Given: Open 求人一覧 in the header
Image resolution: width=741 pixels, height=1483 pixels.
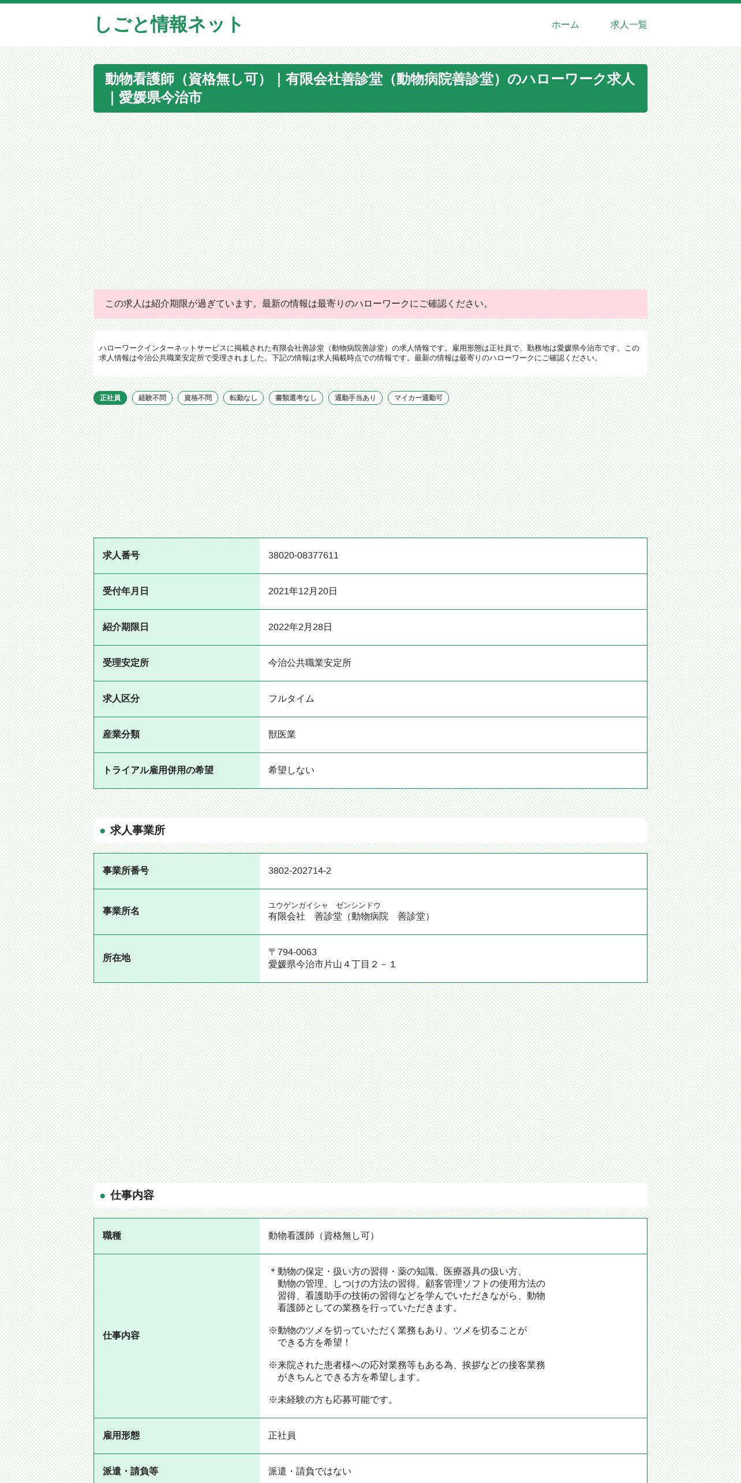Looking at the screenshot, I should pos(628,25).
